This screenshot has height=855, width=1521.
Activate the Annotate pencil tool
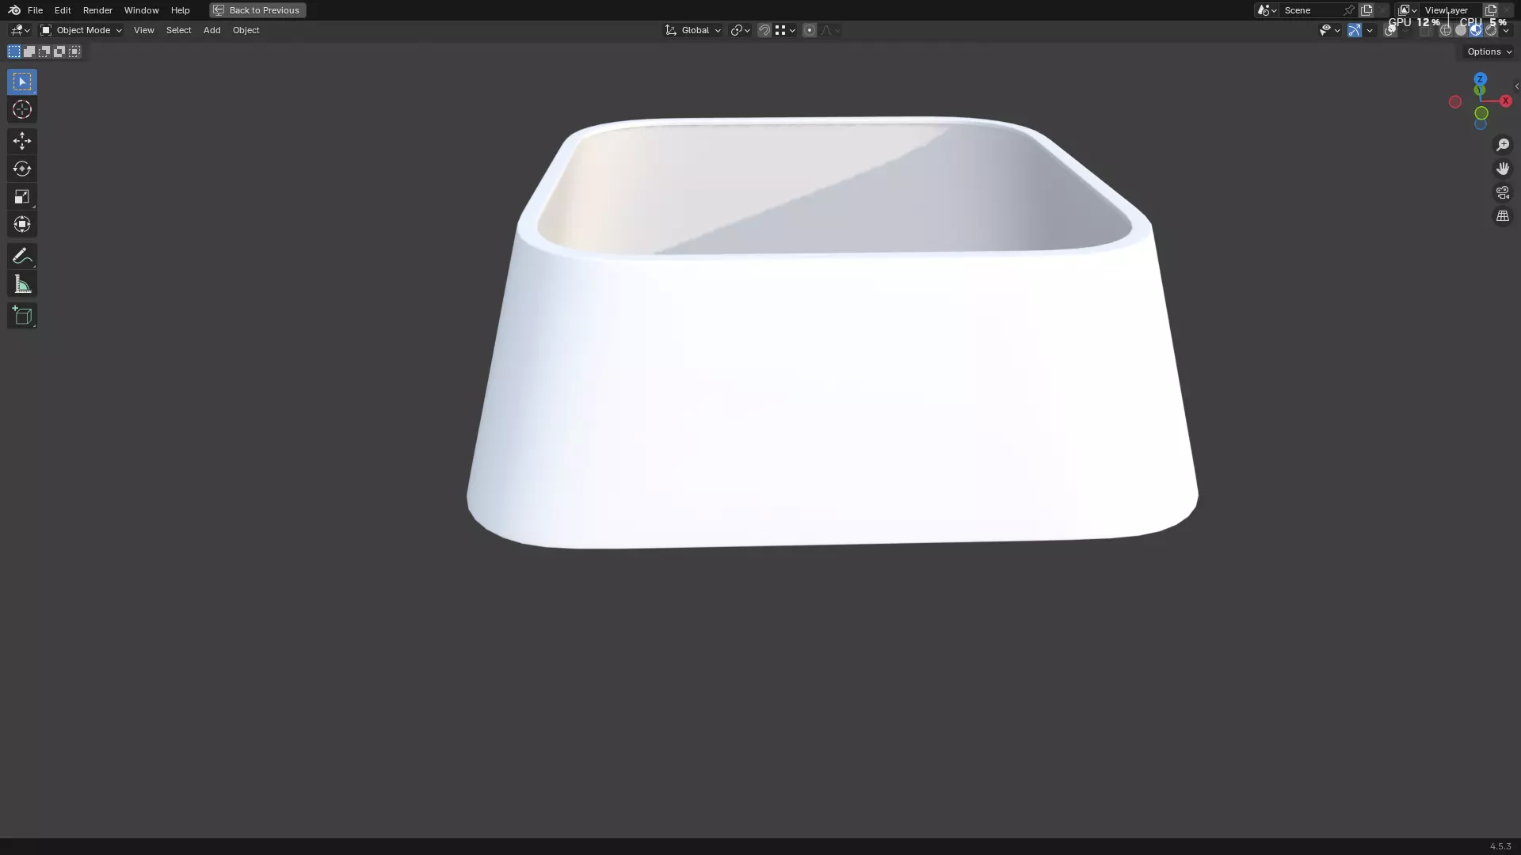tap(22, 256)
